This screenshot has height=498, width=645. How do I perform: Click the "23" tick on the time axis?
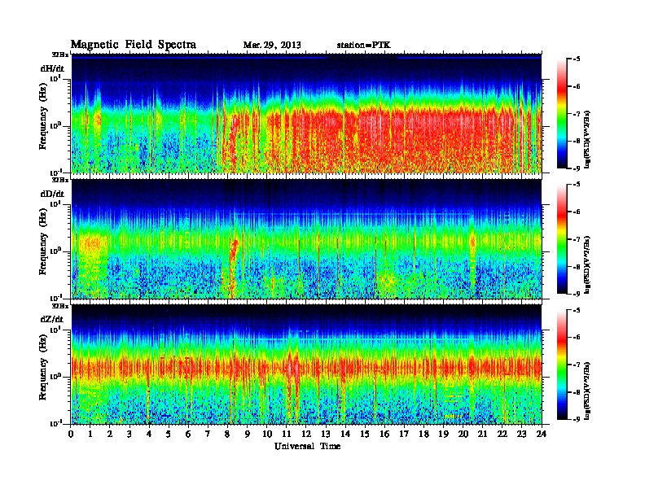[x=521, y=435]
